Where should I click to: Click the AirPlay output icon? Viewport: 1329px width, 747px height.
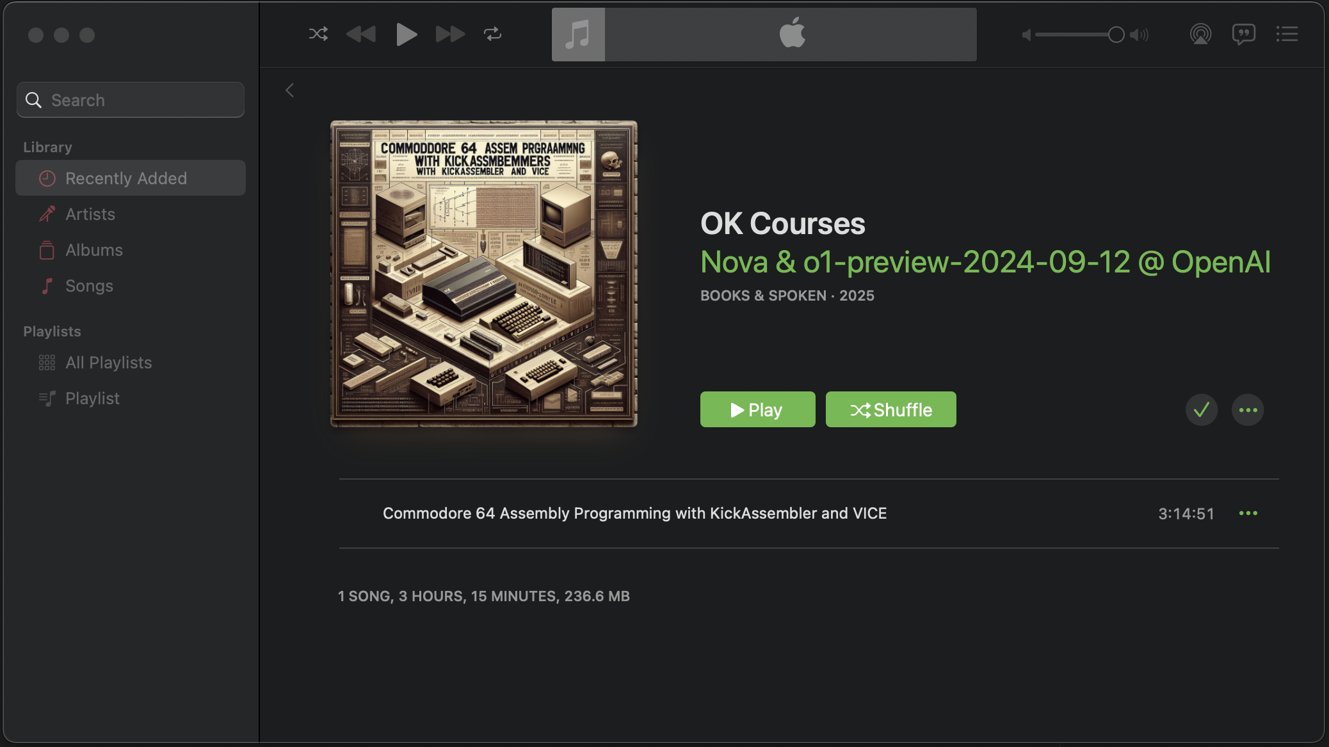[x=1198, y=34]
